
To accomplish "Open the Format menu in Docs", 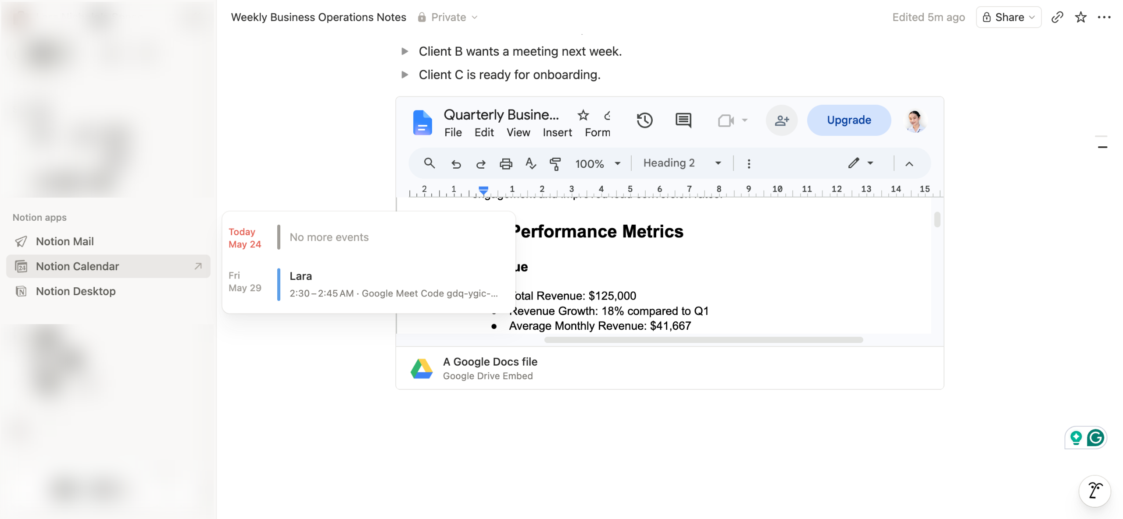I will point(597,132).
